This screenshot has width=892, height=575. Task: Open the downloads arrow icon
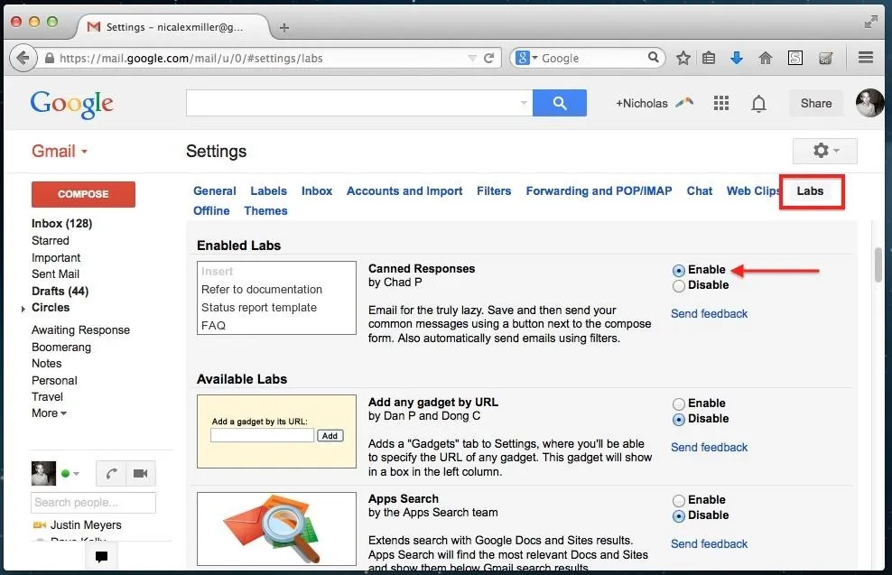(x=736, y=58)
